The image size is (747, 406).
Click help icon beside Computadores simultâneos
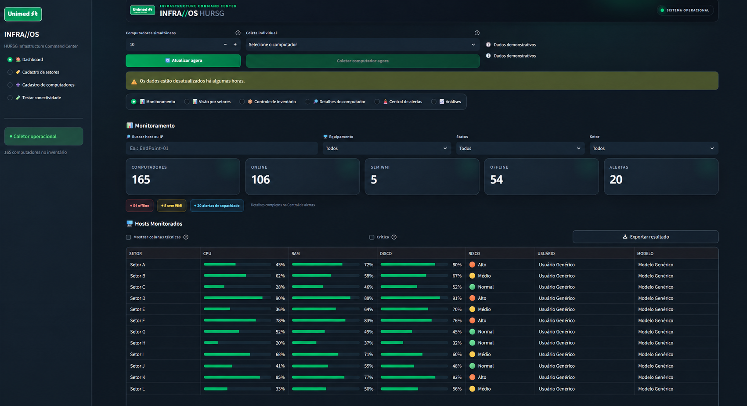[238, 33]
